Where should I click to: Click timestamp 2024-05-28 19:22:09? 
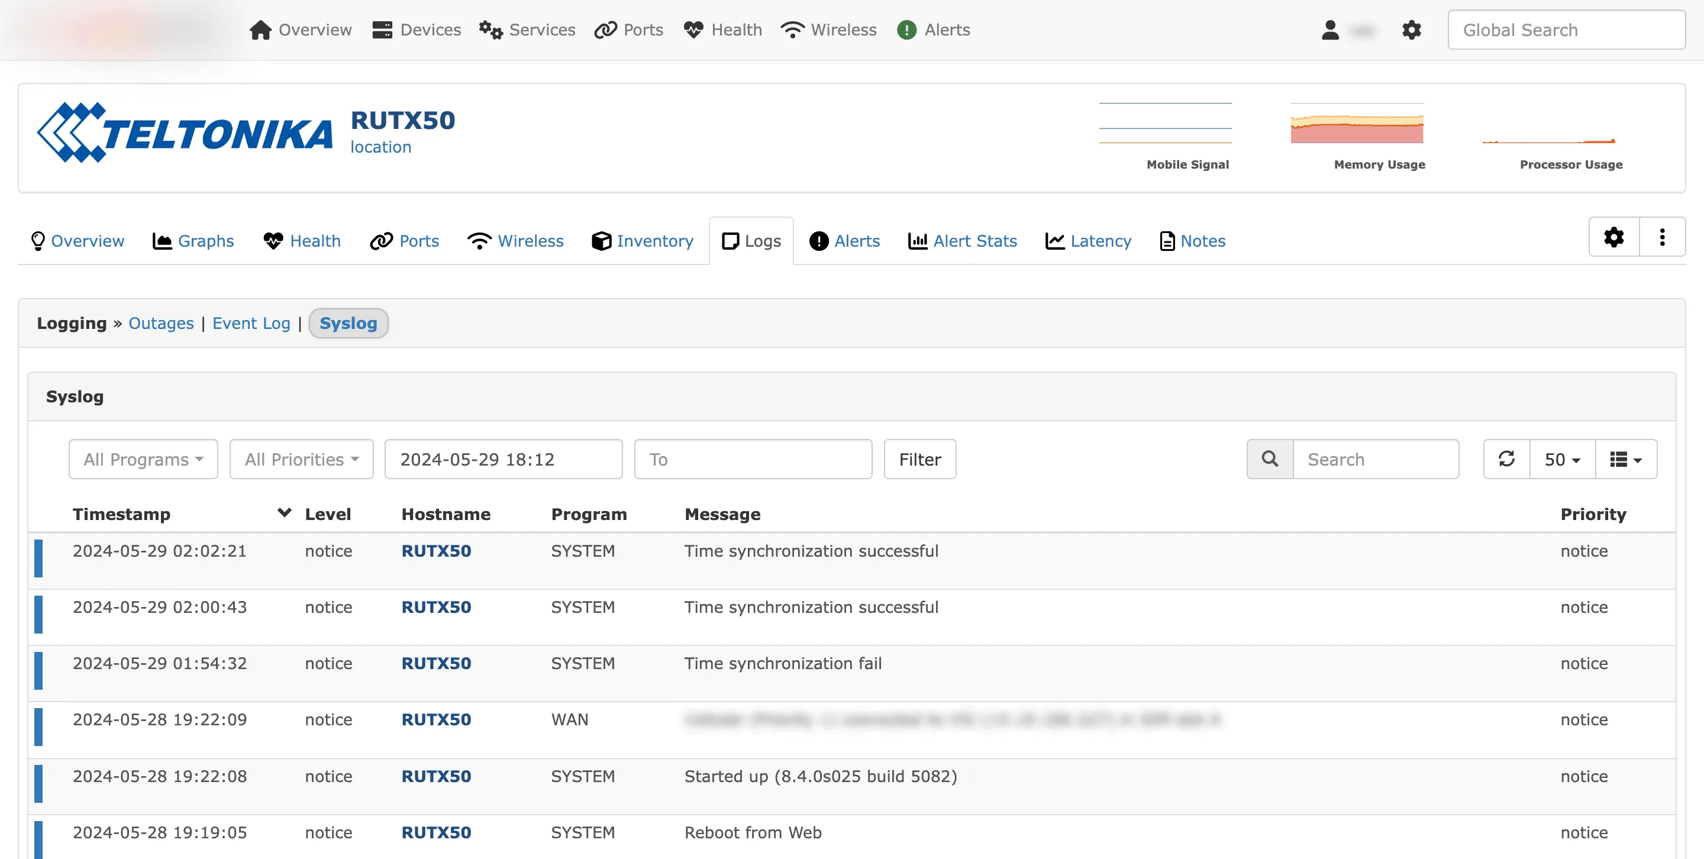point(159,719)
